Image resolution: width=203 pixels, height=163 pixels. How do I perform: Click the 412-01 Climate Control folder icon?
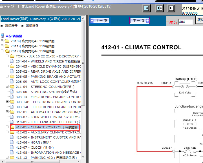pyautogui.click(x=12, y=127)
